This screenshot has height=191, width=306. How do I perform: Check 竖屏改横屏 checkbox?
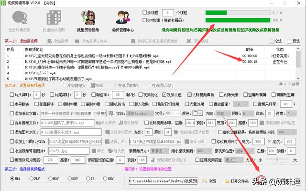[x=245, y=95]
